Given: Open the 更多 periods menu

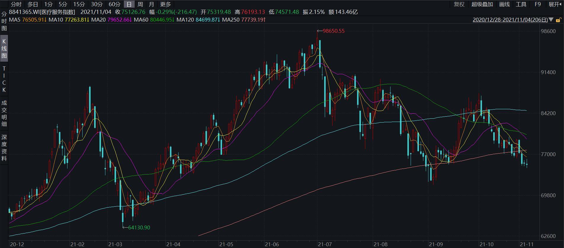Looking at the screenshot, I should (165, 4).
